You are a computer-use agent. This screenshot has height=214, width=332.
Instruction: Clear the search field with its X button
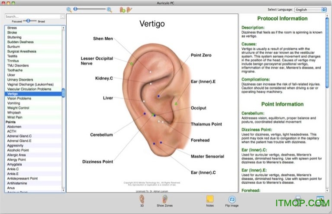pyautogui.click(x=62, y=16)
